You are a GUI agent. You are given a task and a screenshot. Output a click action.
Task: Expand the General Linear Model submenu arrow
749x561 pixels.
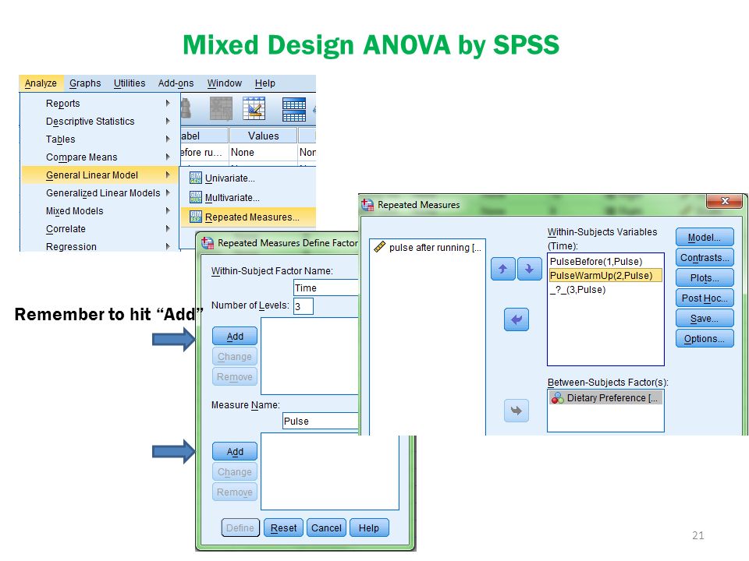[x=168, y=175]
